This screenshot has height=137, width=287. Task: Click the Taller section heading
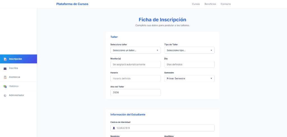[114, 37]
